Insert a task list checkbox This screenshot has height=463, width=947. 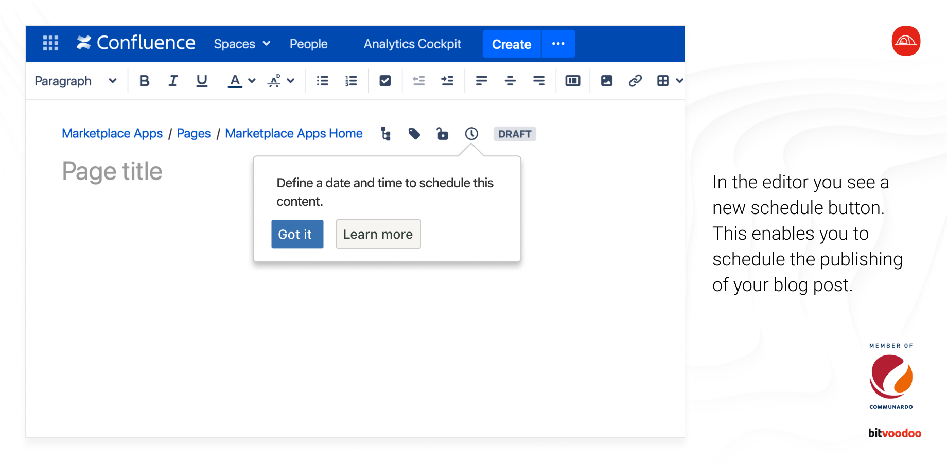[385, 81]
